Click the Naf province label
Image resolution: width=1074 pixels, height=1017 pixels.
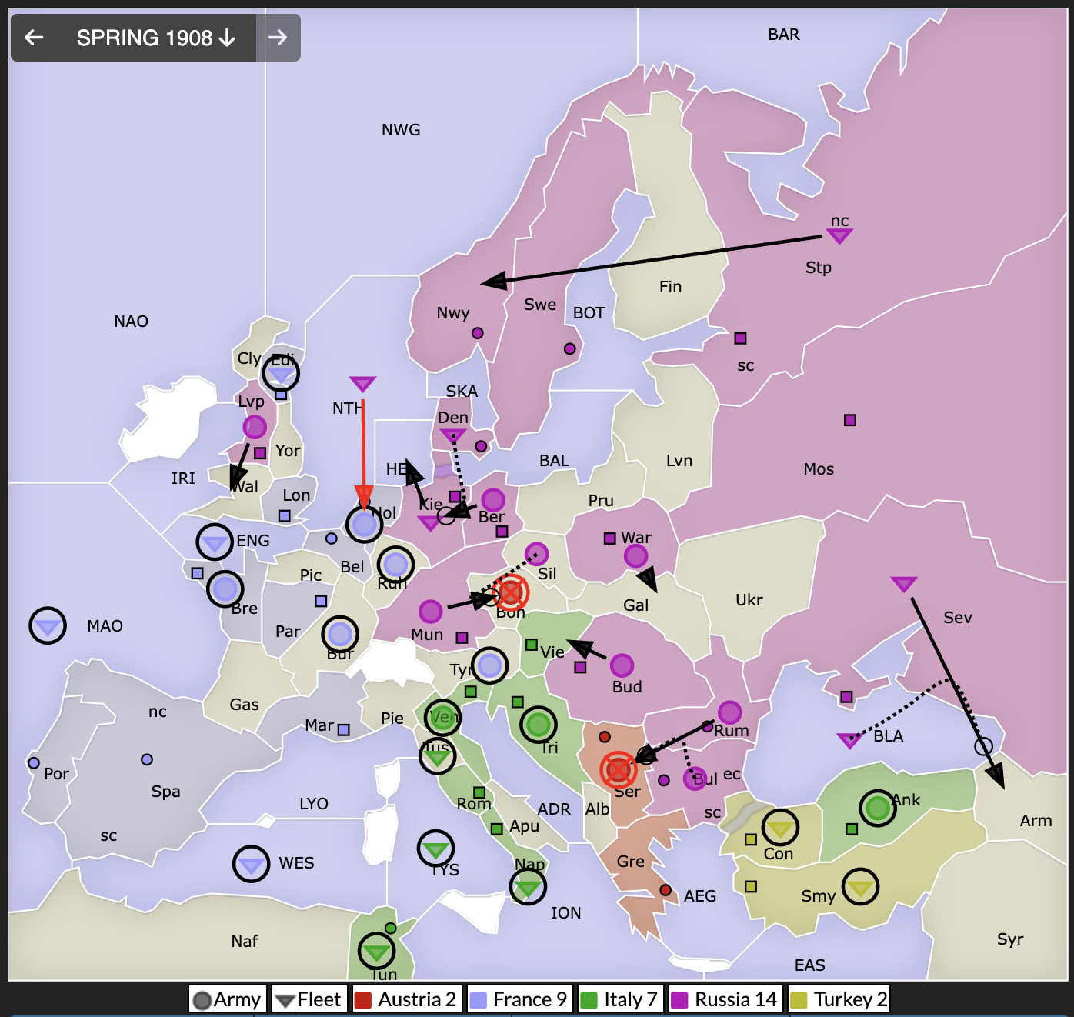click(245, 942)
